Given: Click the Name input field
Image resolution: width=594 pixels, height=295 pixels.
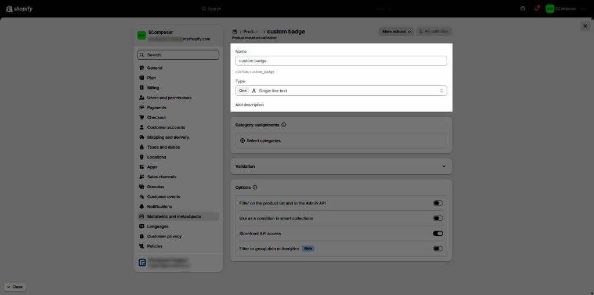Looking at the screenshot, I should tap(341, 60).
